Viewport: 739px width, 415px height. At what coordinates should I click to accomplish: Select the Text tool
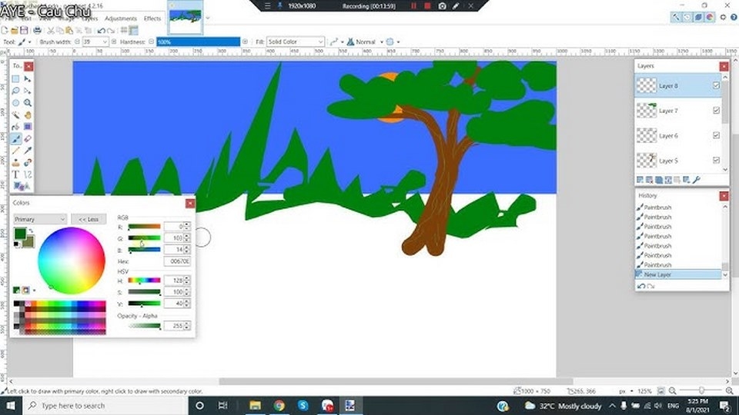pos(15,174)
